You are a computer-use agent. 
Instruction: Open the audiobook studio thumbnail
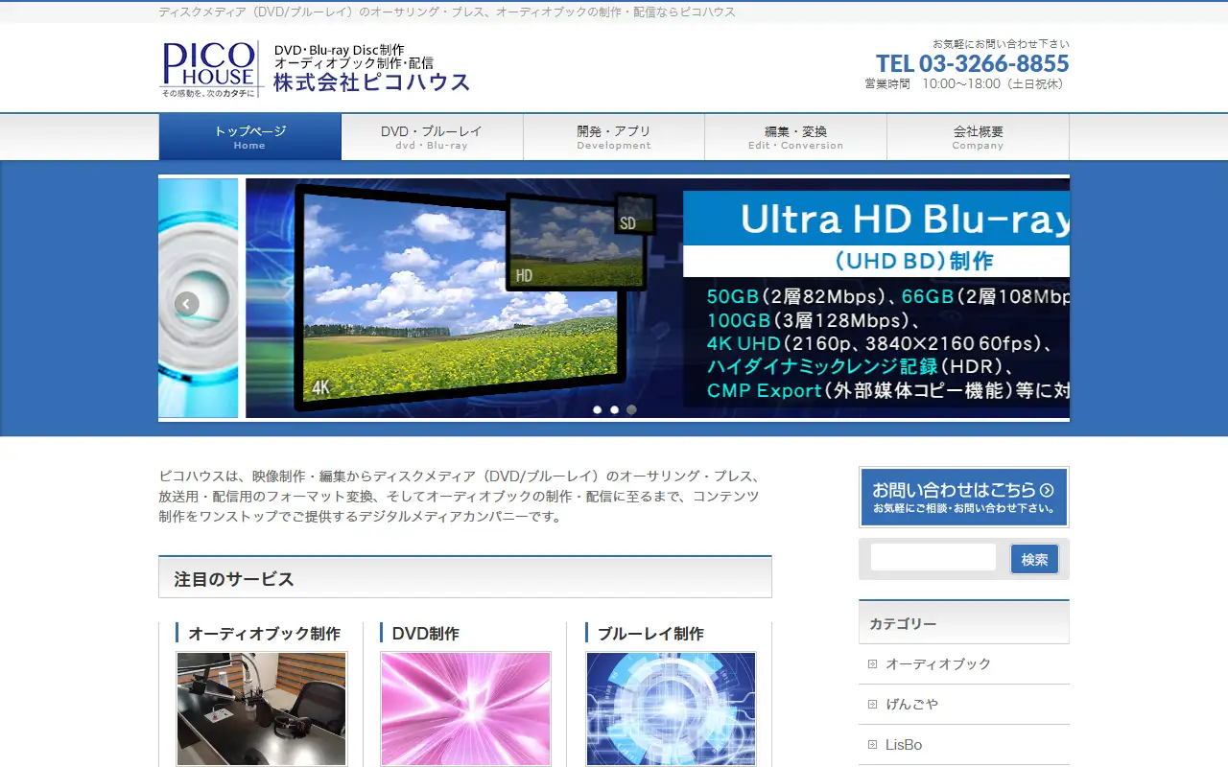(x=262, y=709)
